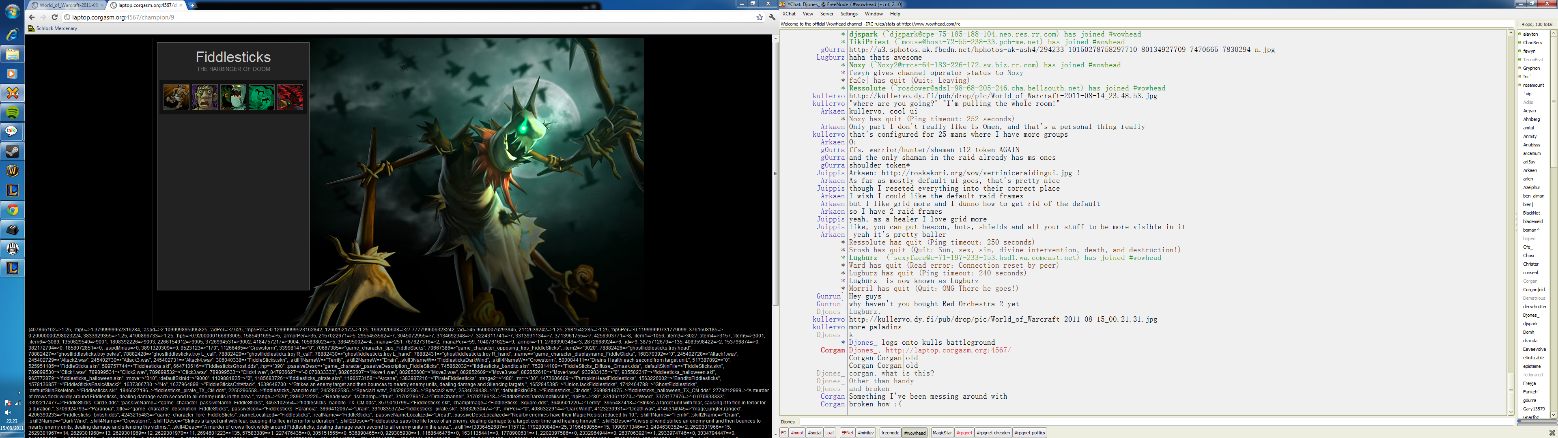
Task: Switch to the #social channel tab
Action: point(815,433)
